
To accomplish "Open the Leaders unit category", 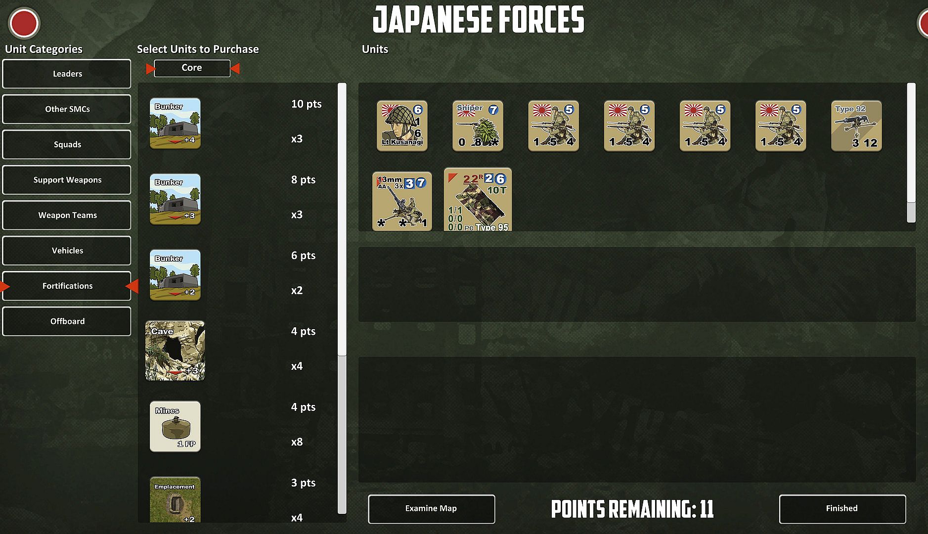I will pyautogui.click(x=67, y=74).
